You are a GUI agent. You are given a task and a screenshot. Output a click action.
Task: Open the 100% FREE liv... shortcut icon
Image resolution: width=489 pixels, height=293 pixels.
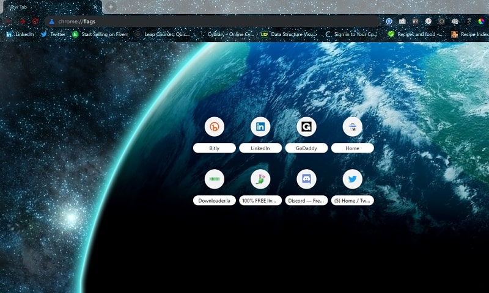coord(260,179)
